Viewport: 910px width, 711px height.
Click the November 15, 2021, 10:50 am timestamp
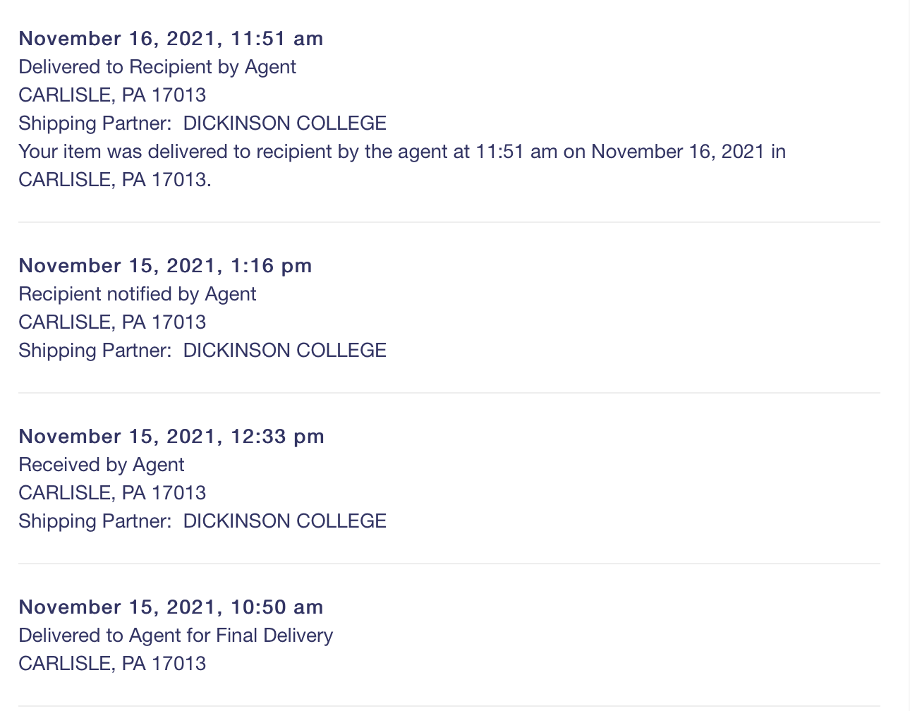(171, 607)
